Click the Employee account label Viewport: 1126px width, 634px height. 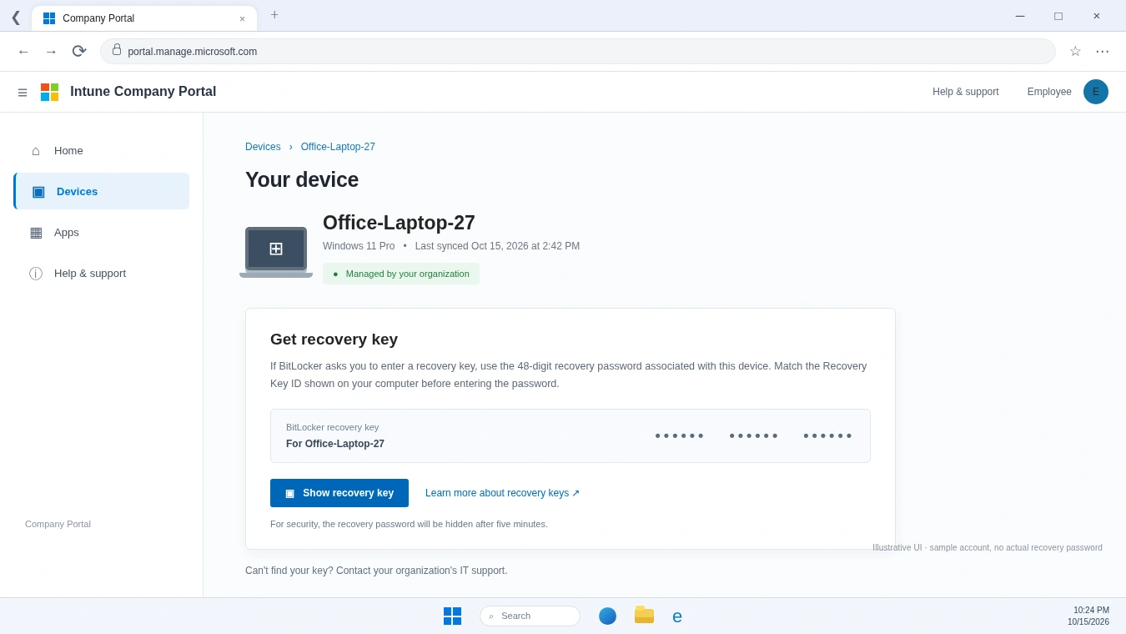1049,92
